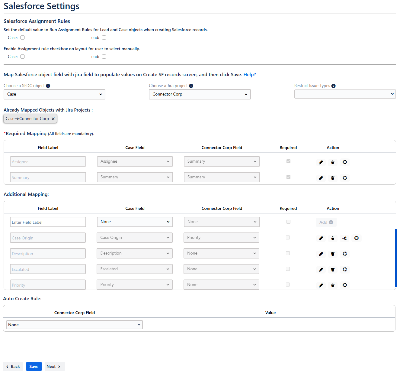Click the Back button
Image resolution: width=400 pixels, height=377 pixels.
(x=13, y=366)
